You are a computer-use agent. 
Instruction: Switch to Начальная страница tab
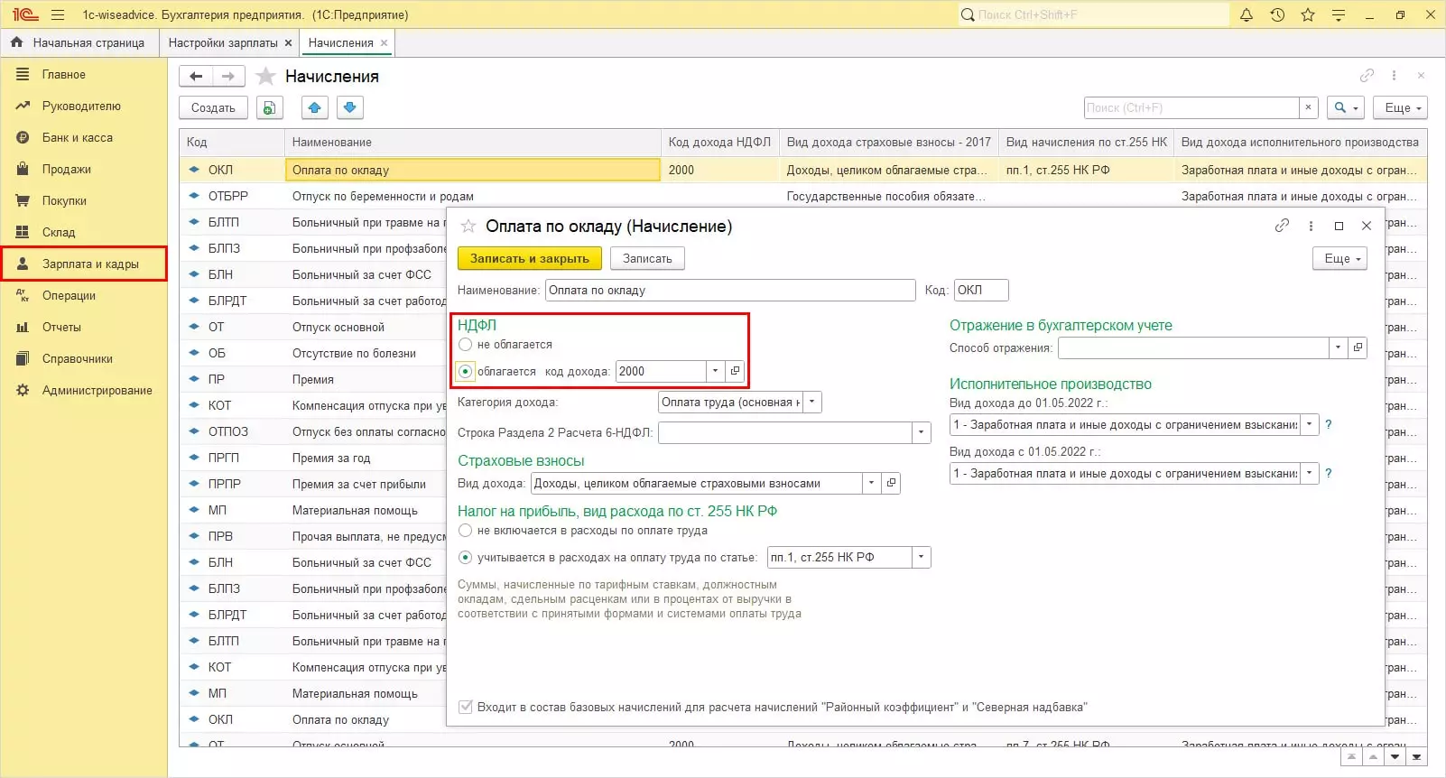tap(79, 43)
